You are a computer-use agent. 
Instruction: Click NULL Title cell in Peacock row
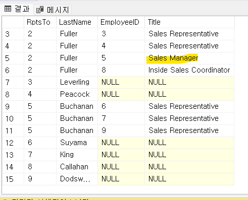tap(189, 94)
